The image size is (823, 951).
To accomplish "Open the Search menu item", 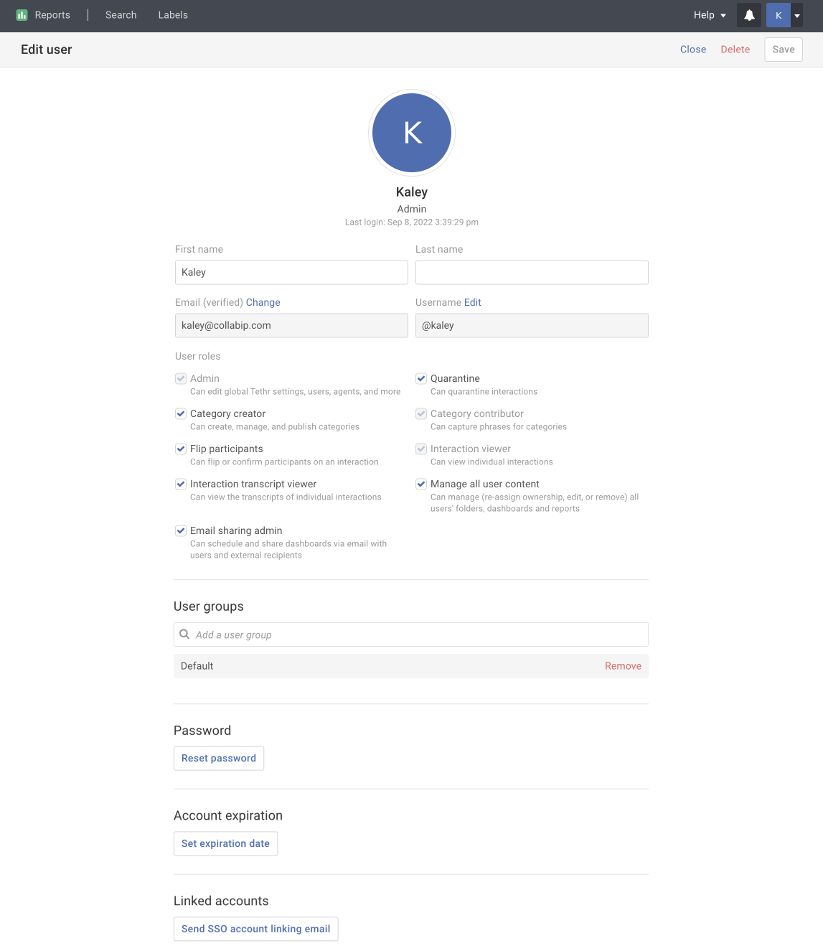I will [x=121, y=15].
